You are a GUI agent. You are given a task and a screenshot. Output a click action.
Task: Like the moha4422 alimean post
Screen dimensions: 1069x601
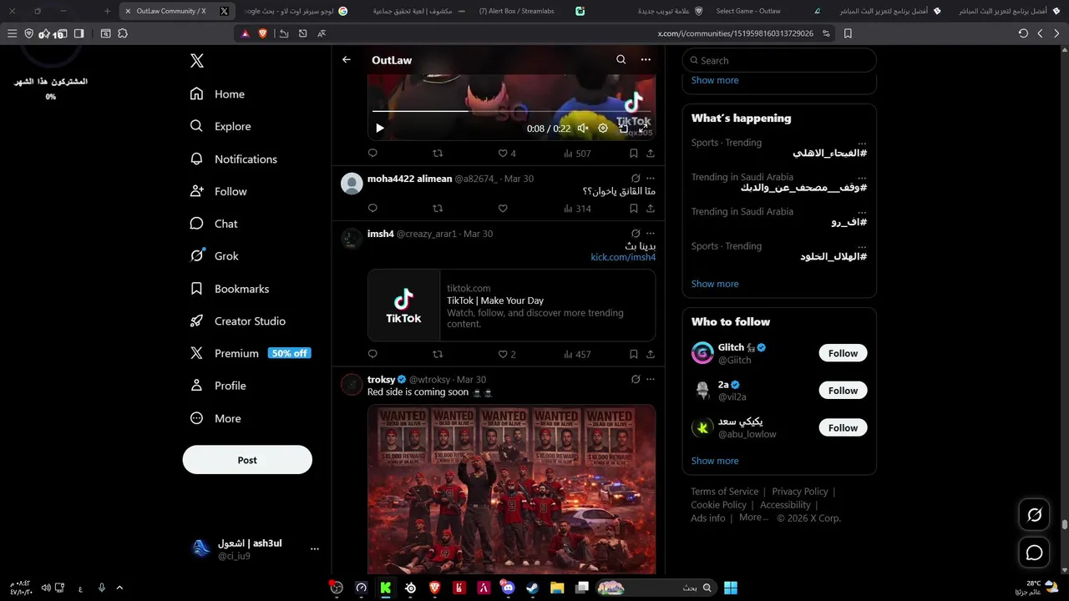(x=503, y=209)
